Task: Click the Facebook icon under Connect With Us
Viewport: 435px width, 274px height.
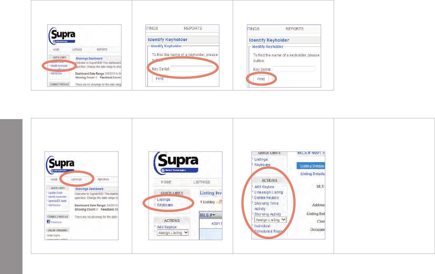Action: point(48,221)
